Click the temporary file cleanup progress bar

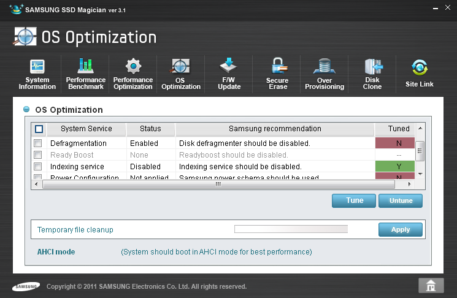coord(291,229)
